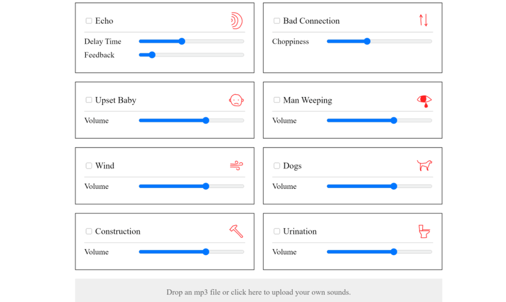Click the Construction hammer icon

coord(236,231)
